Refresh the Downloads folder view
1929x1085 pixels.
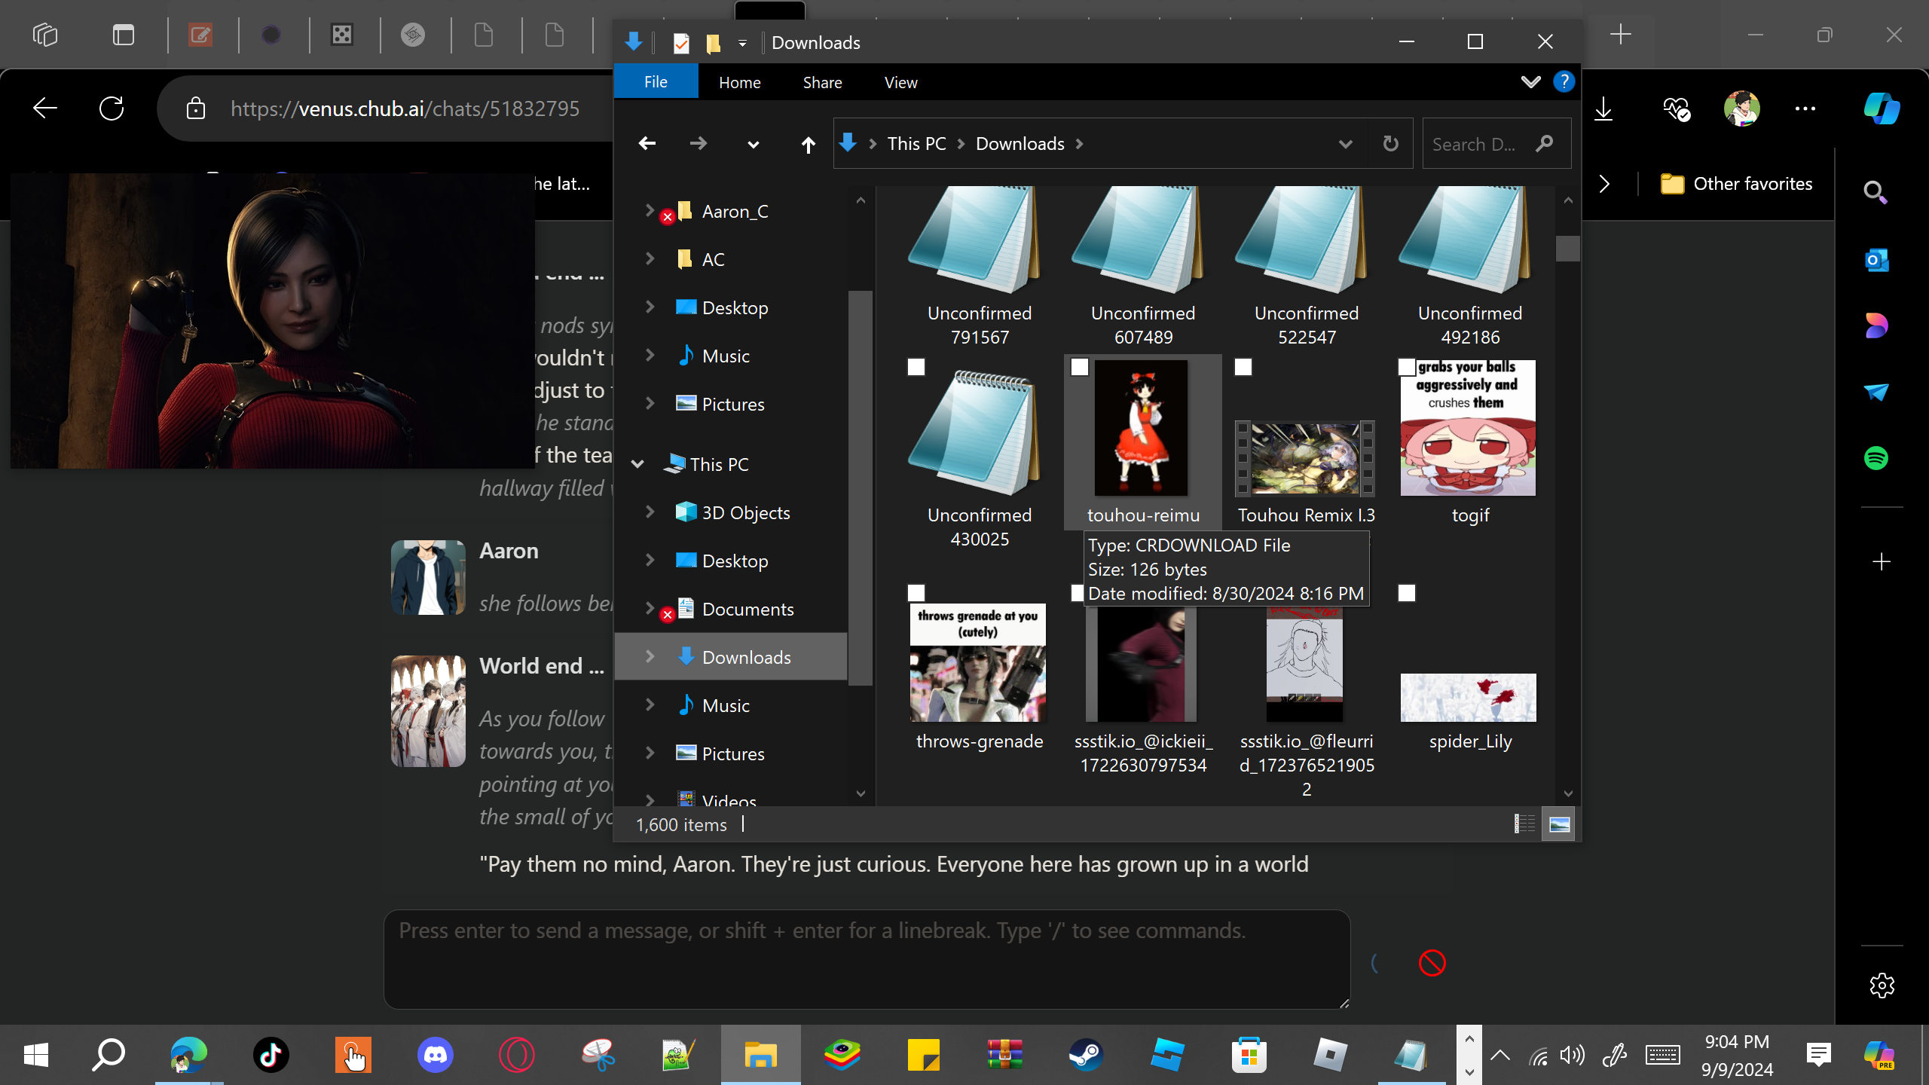click(1390, 143)
